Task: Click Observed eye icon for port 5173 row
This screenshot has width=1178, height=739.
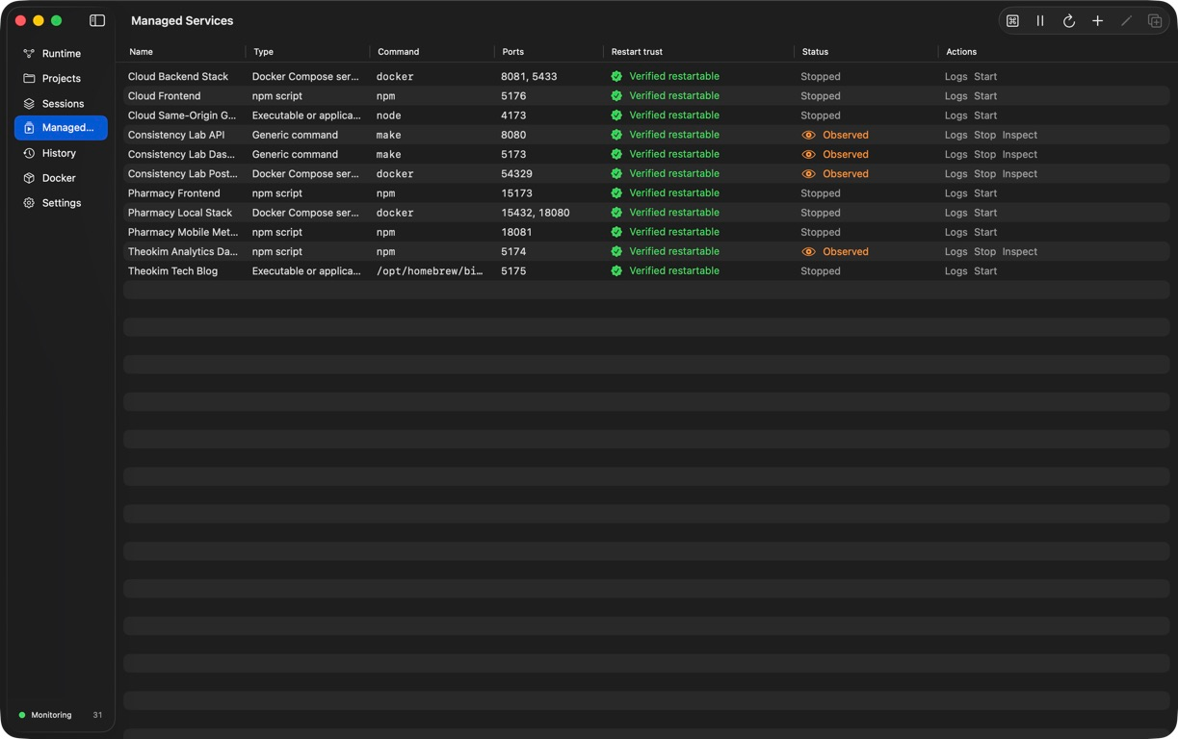Action: 809,154
